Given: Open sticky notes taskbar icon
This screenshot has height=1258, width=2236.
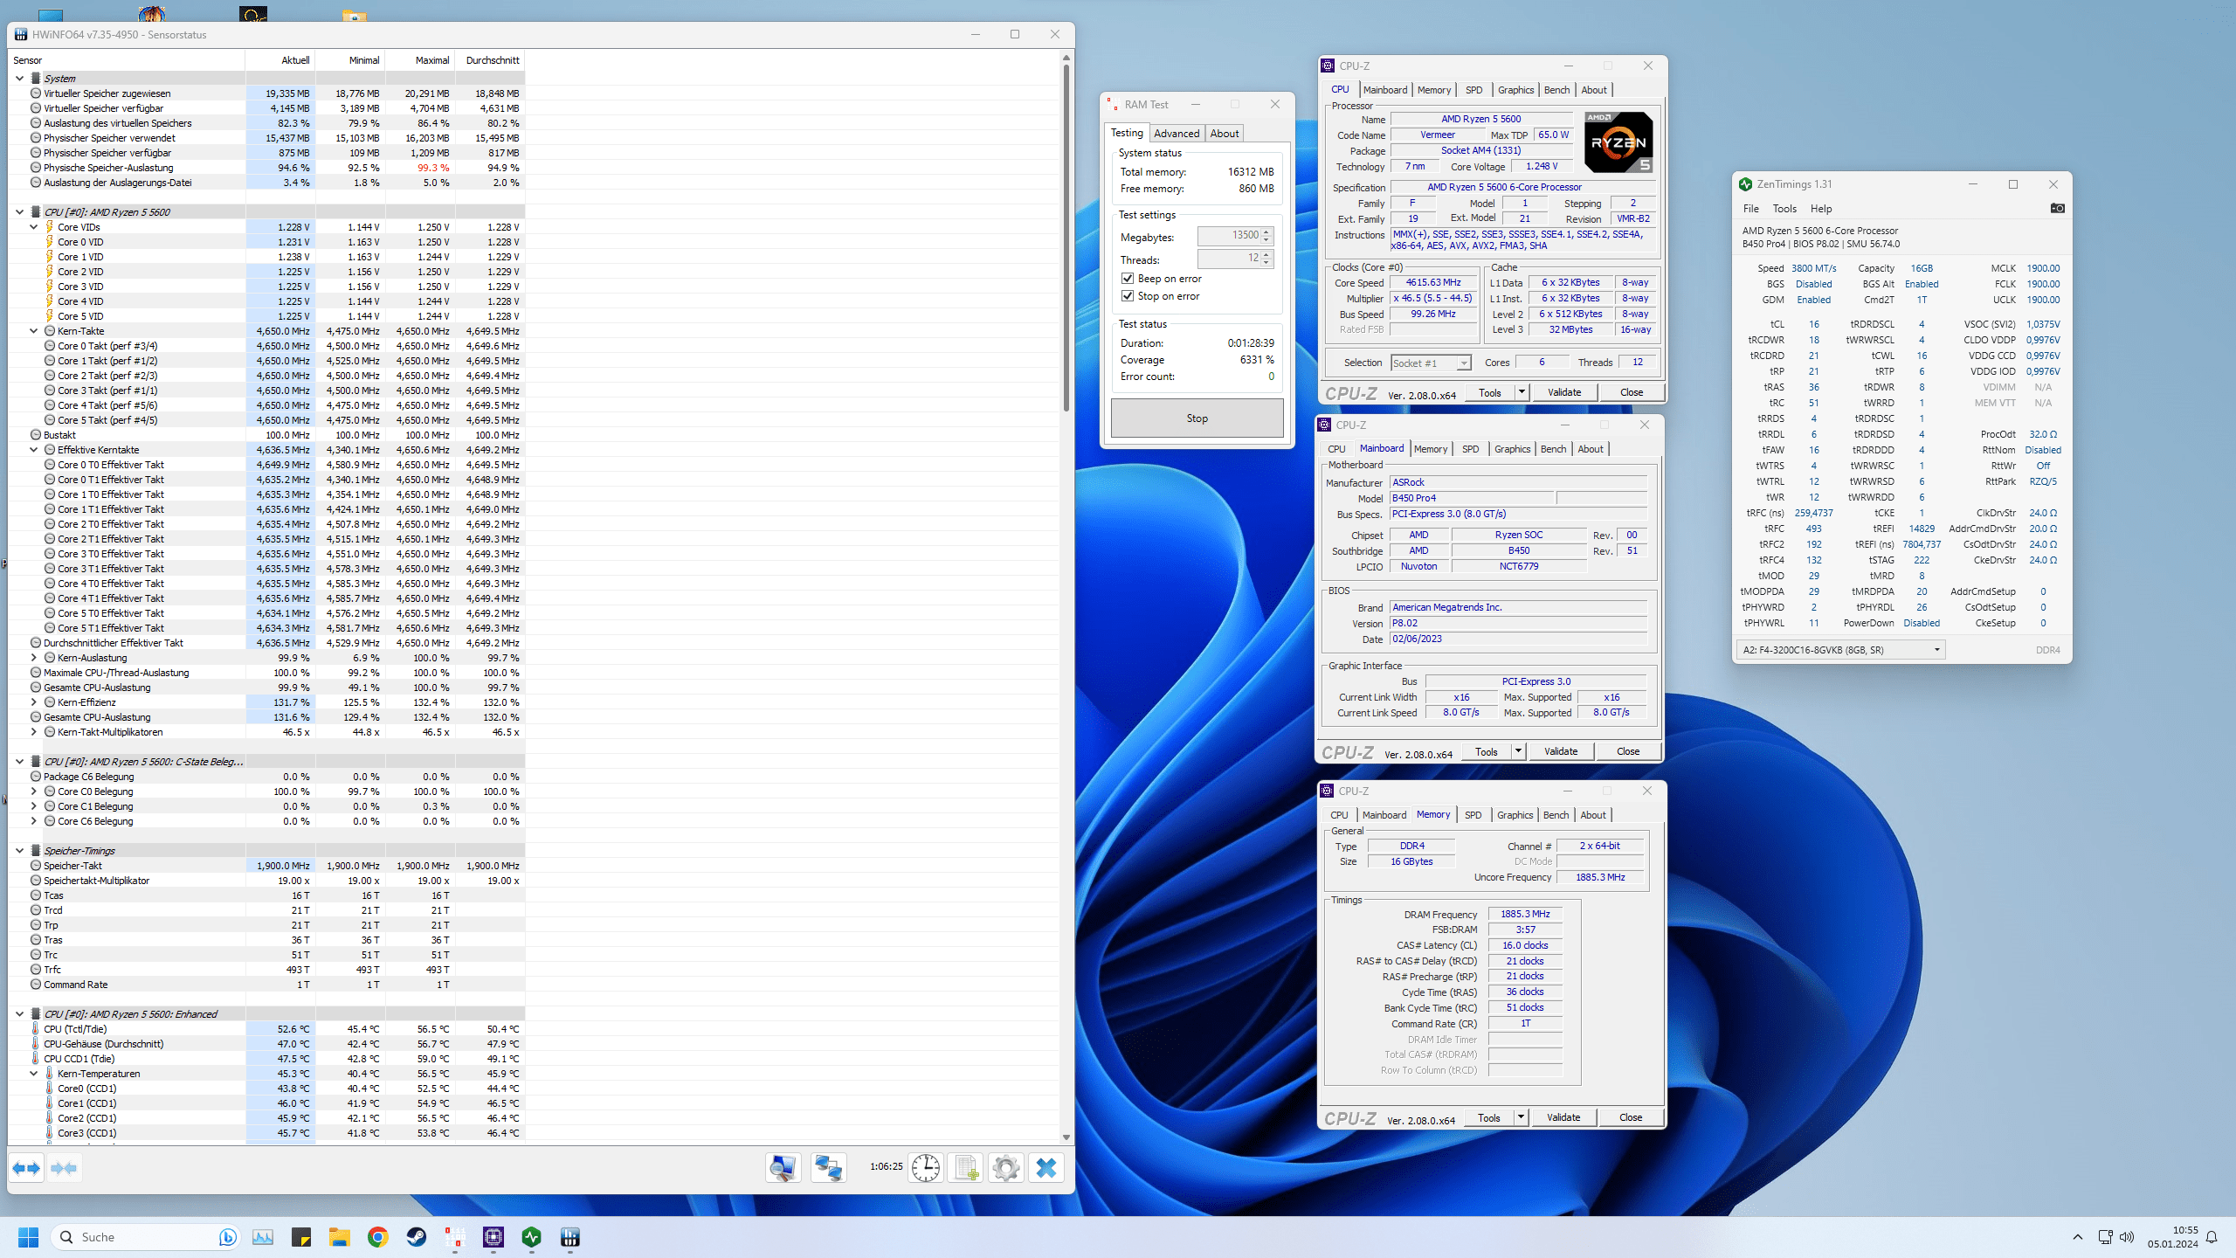Looking at the screenshot, I should [301, 1237].
